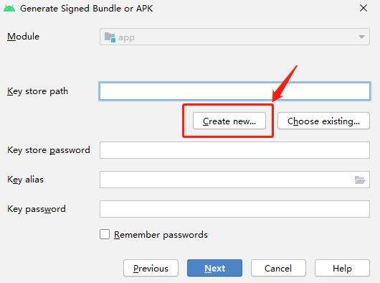This screenshot has width=380, height=283.
Task: Close the Generate Signed Bundle dialog
Action: pyautogui.click(x=364, y=8)
